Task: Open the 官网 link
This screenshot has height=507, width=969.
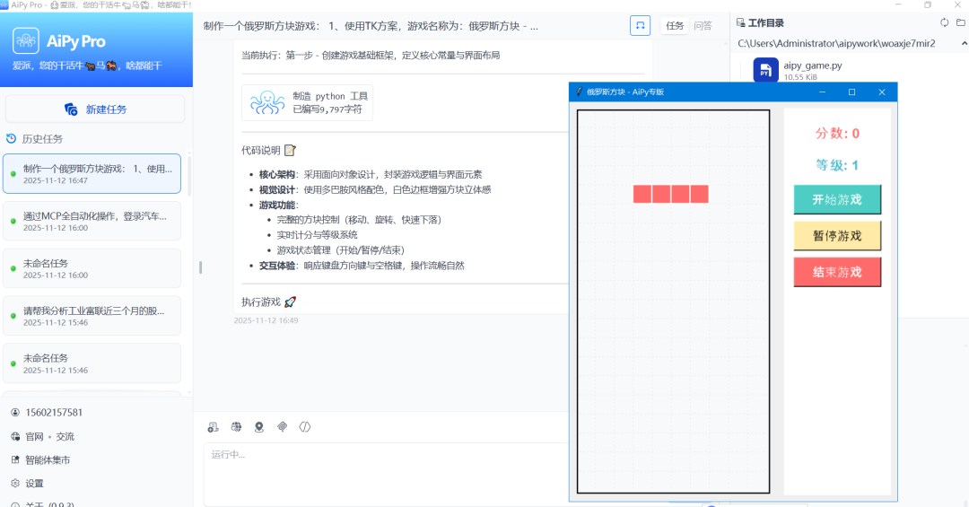Action: 34,436
